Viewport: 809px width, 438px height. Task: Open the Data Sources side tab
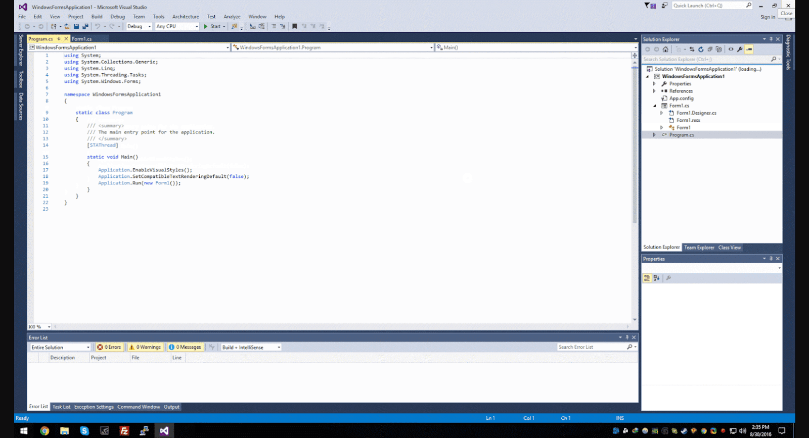(21, 107)
